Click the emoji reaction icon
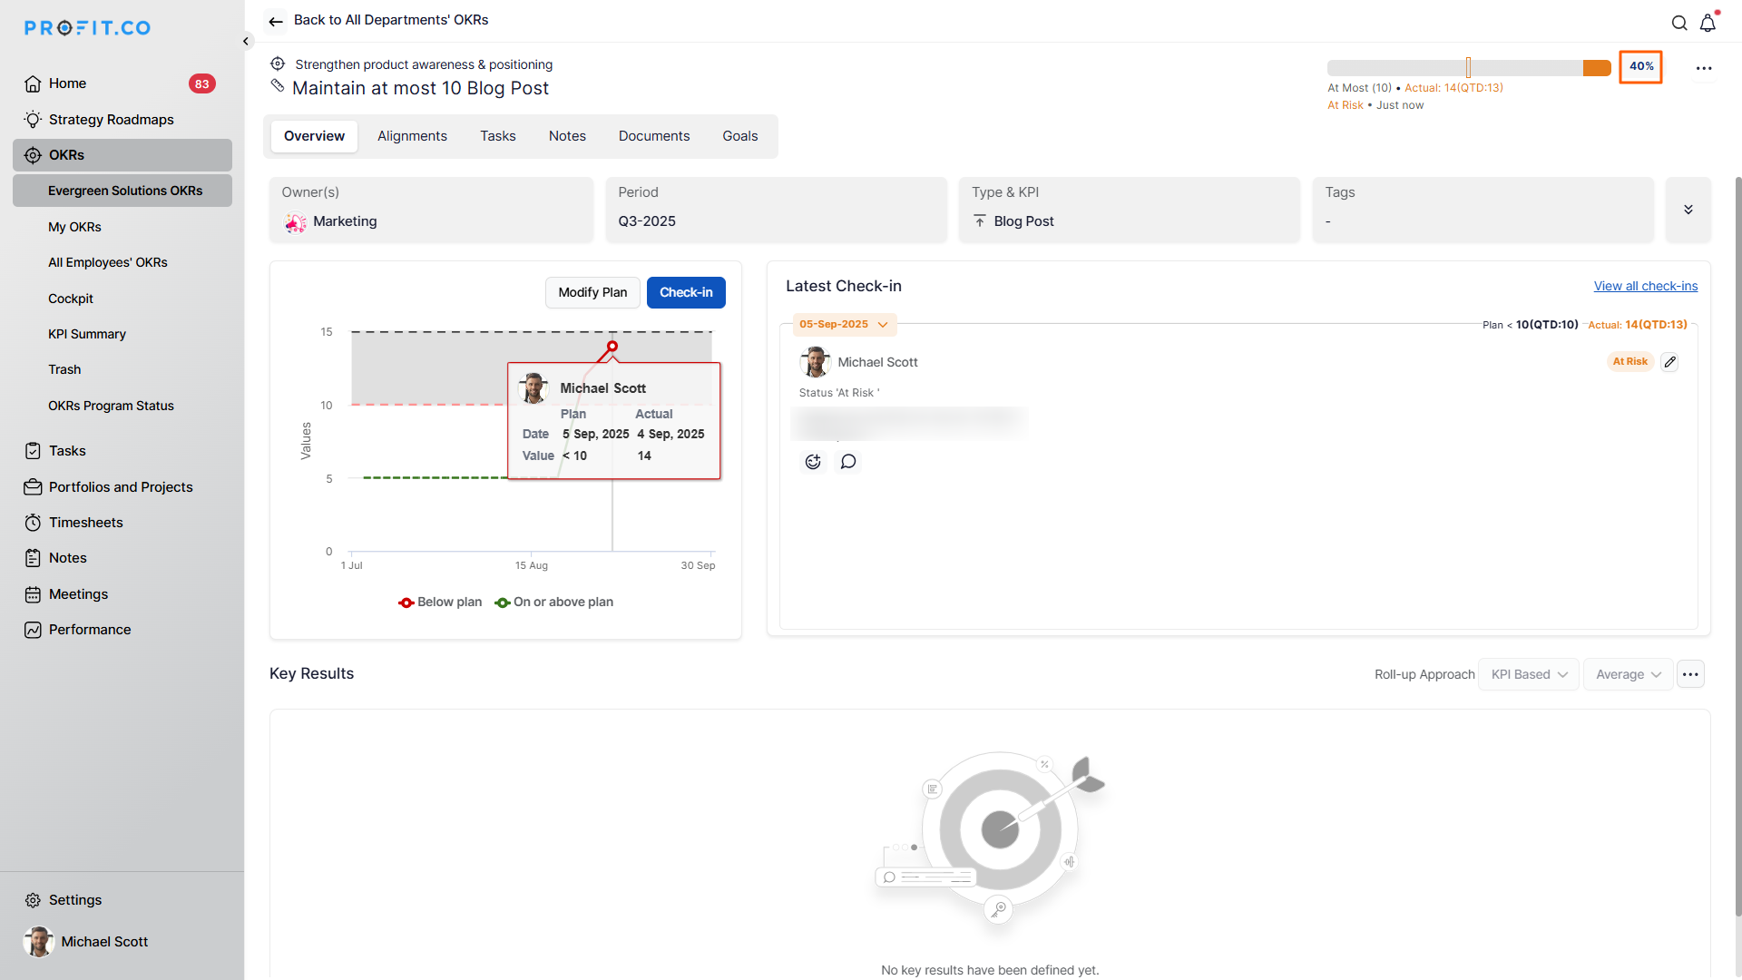 813,462
